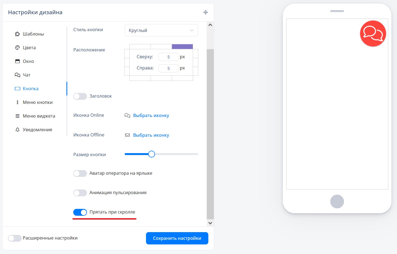Open Меню кнопки section
Viewport: 397px width, 254px height.
(x=37, y=102)
